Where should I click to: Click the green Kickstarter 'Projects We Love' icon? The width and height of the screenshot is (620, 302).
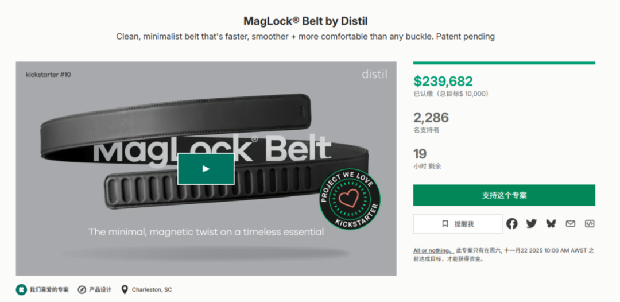point(21,289)
